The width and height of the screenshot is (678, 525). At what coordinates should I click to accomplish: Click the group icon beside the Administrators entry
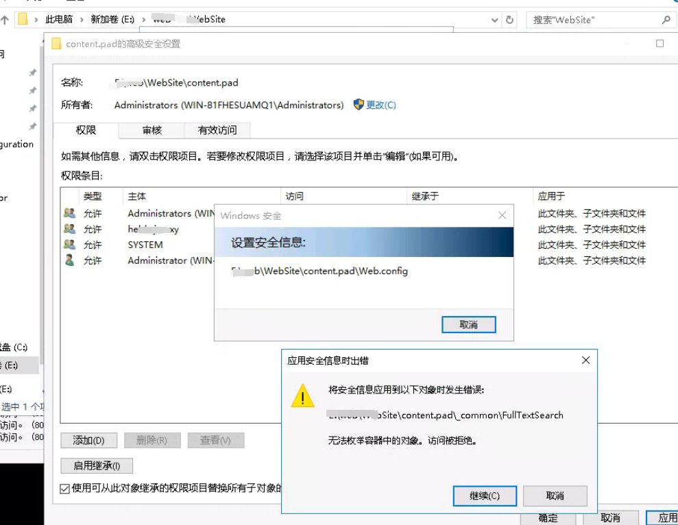click(69, 212)
